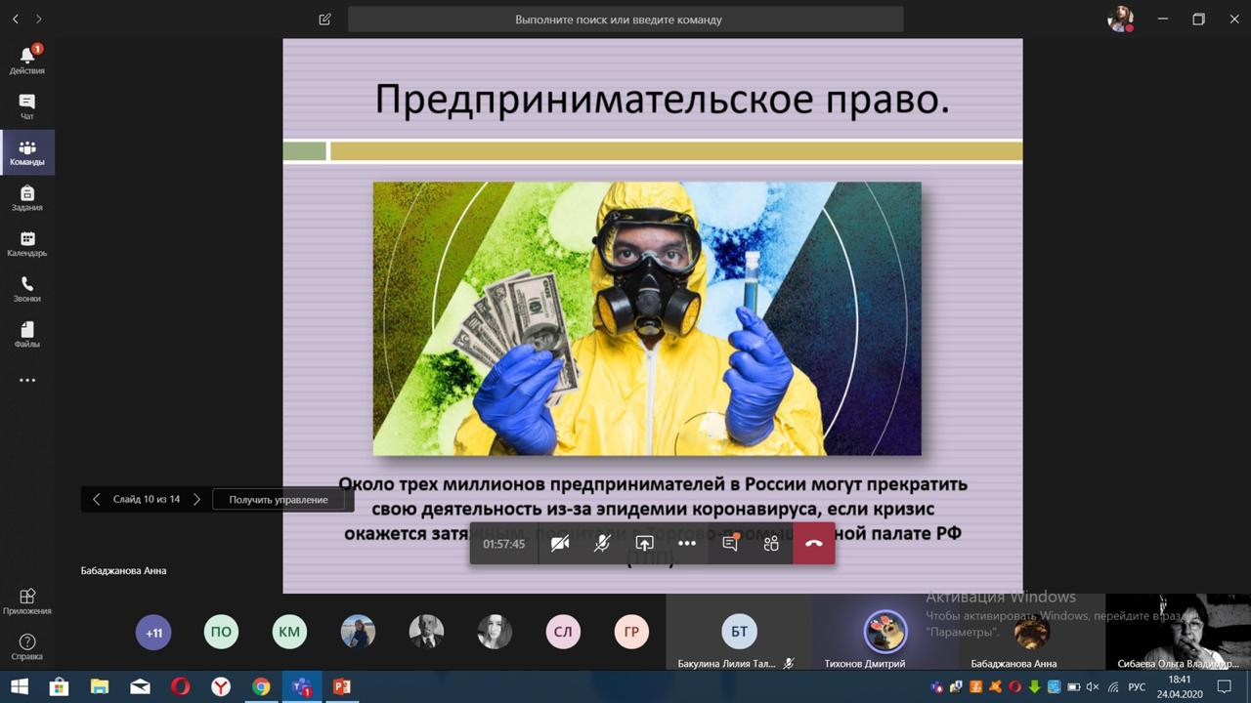Go to the next slide
Image resolution: width=1251 pixels, height=703 pixels.
(x=196, y=500)
